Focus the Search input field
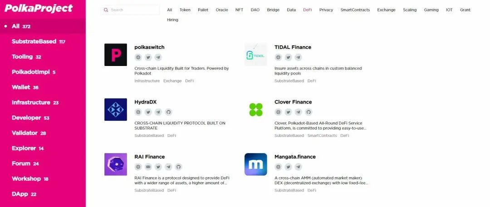This screenshot has height=207, width=490. 130,10
